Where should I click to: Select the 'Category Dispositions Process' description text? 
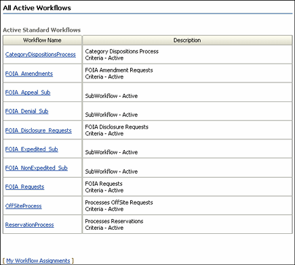pos(122,51)
